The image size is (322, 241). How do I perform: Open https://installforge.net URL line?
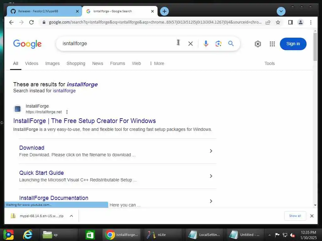[x=44, y=112]
